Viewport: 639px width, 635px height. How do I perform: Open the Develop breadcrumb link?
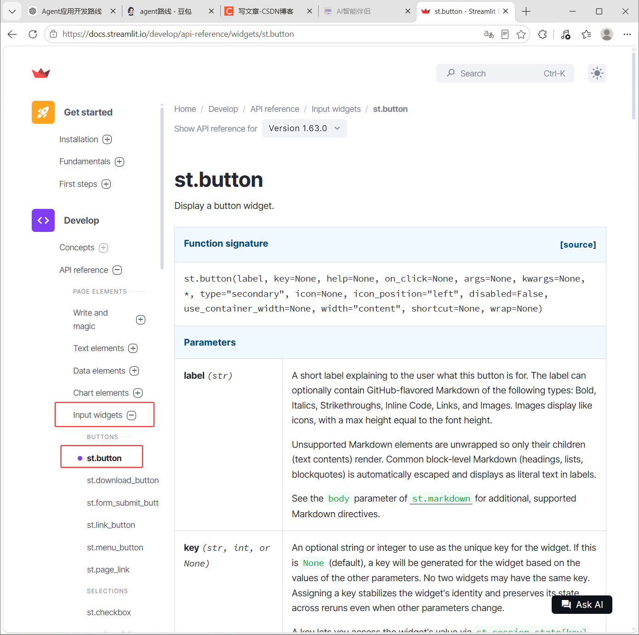(x=223, y=109)
